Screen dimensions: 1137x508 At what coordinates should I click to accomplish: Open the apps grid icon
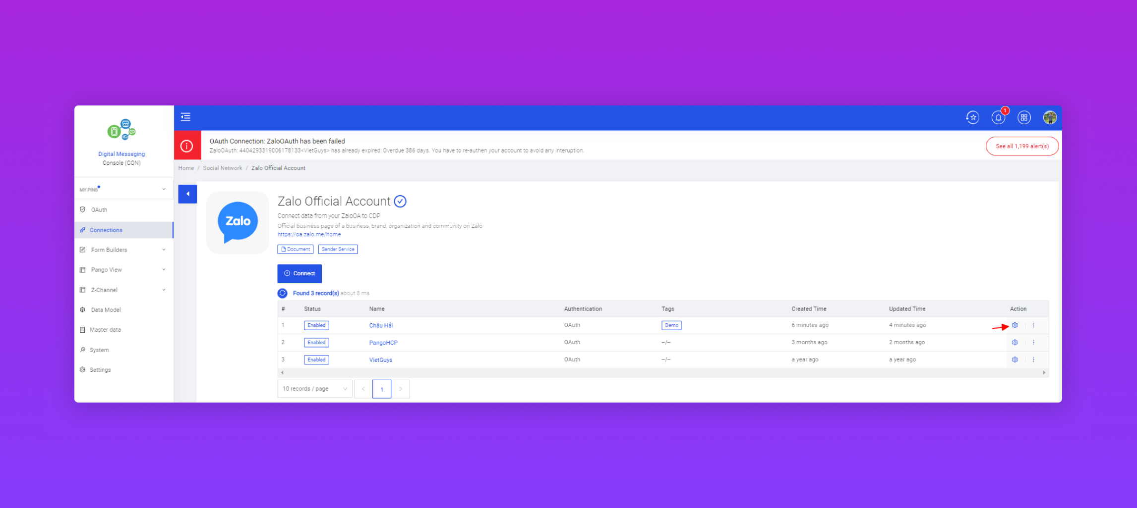pyautogui.click(x=1024, y=117)
